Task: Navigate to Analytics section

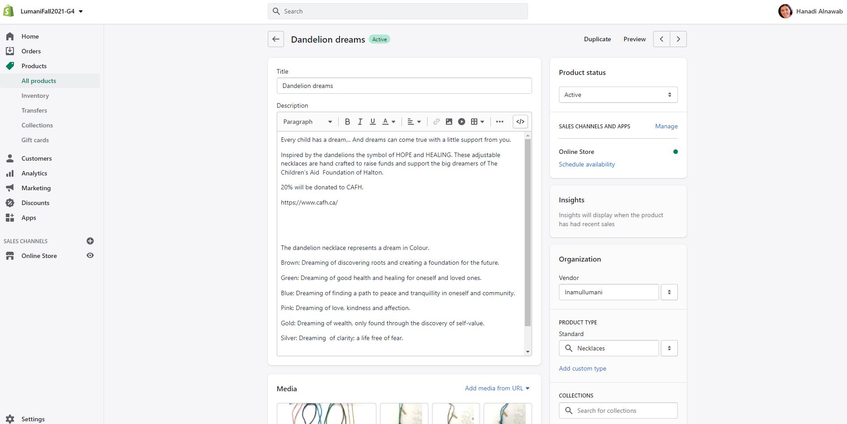Action: (34, 173)
